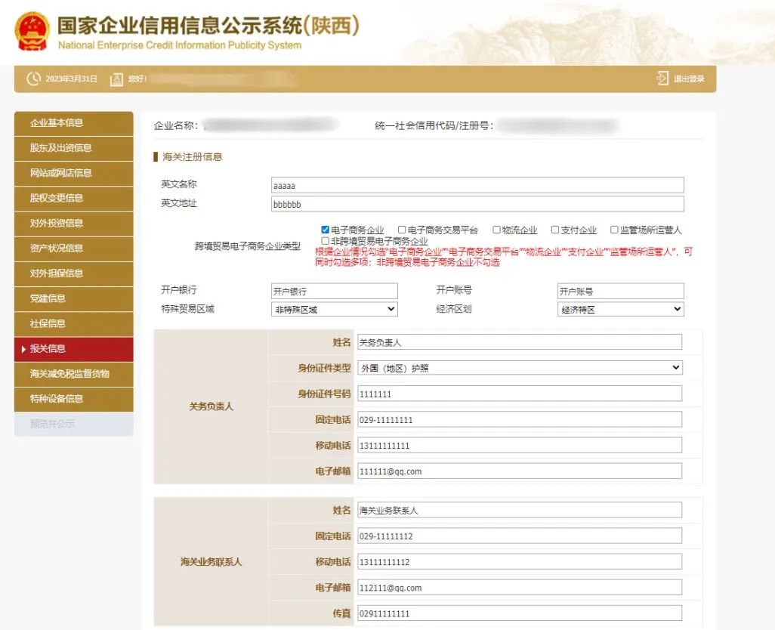The height and width of the screenshot is (630, 775).
Task: Click the user profile icon beside 您好
Action: (116, 79)
